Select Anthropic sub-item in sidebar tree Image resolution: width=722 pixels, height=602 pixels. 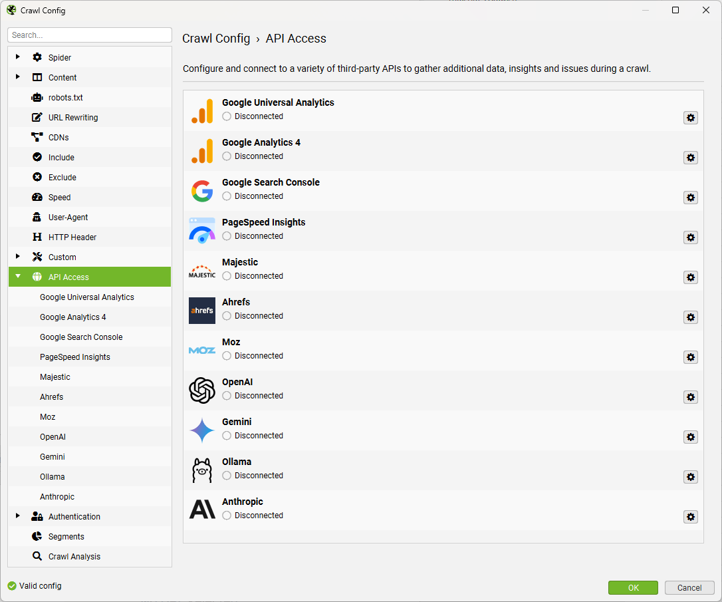[90, 496]
